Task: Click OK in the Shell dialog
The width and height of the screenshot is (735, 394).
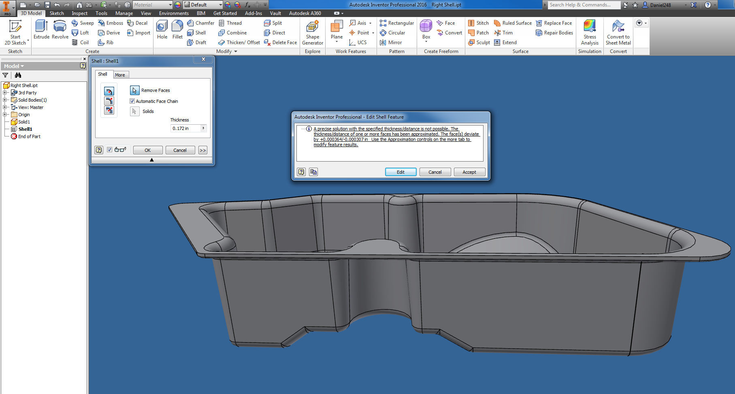Action: pos(148,150)
